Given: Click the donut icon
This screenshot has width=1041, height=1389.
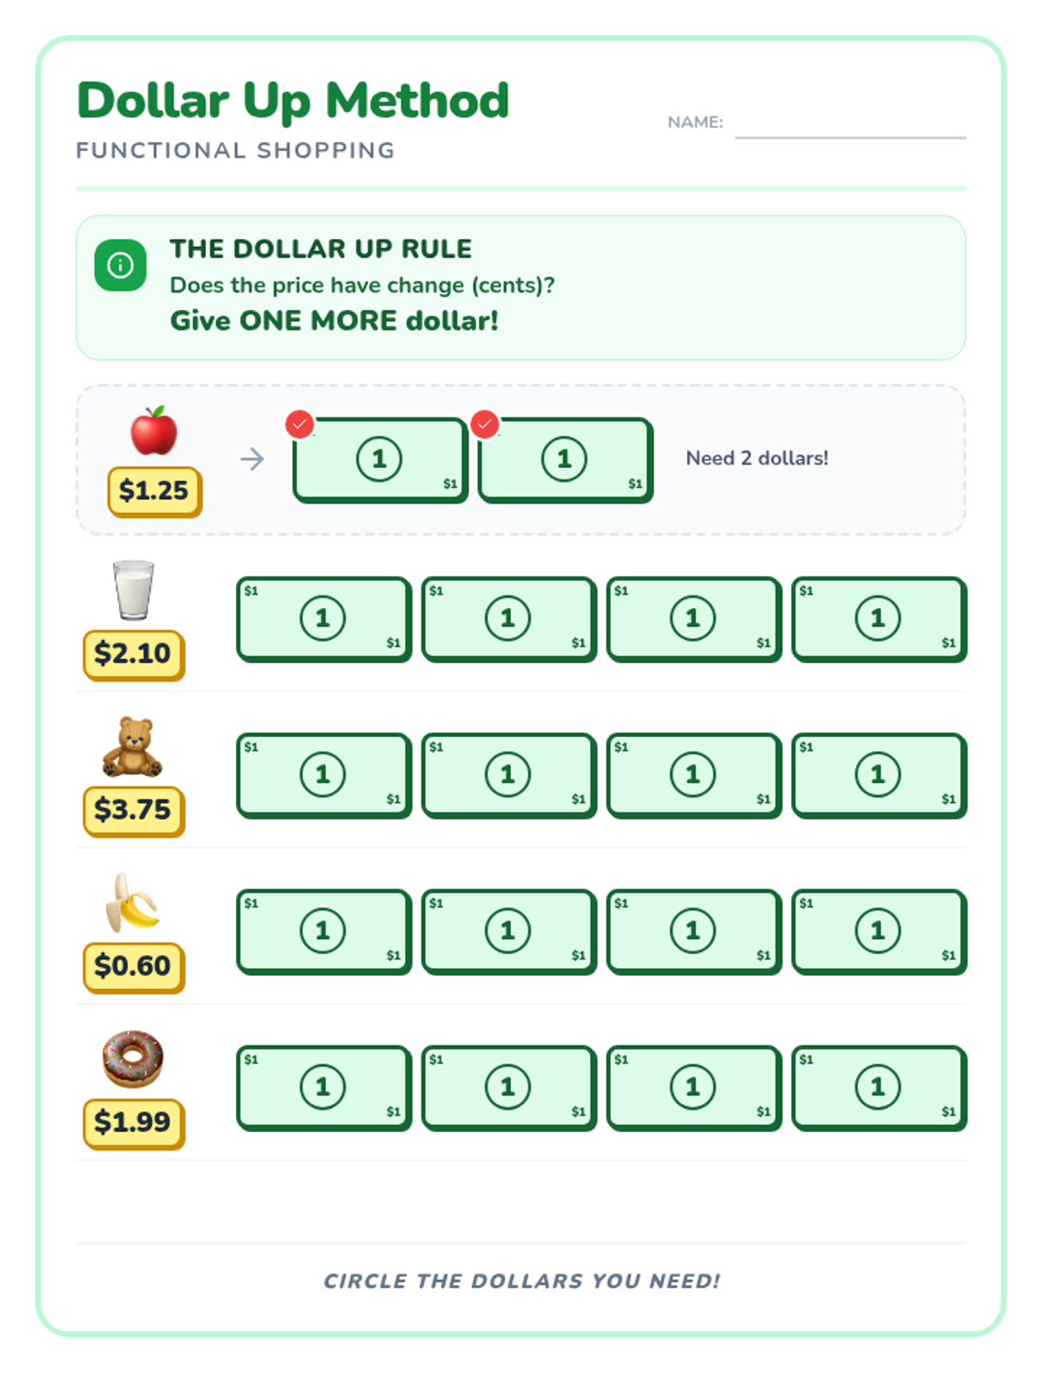Looking at the screenshot, I should pos(133,1059).
